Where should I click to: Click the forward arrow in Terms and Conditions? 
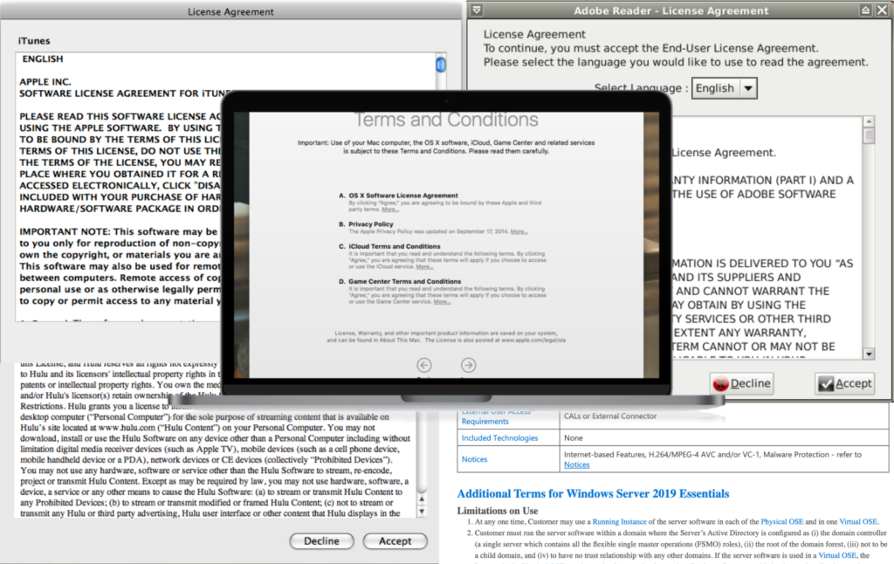point(468,365)
